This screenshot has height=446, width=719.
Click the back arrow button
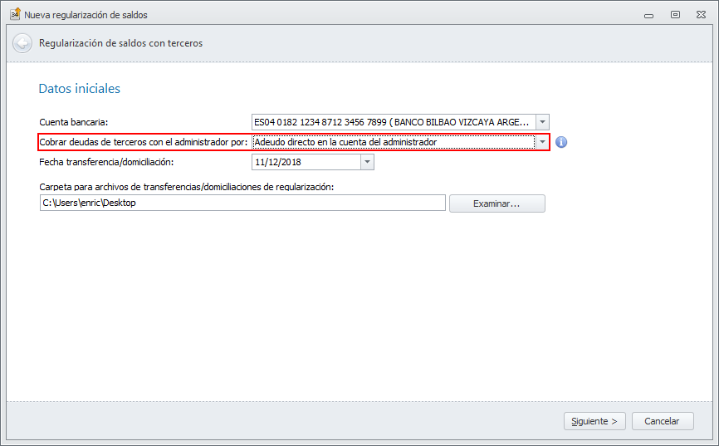pos(22,43)
